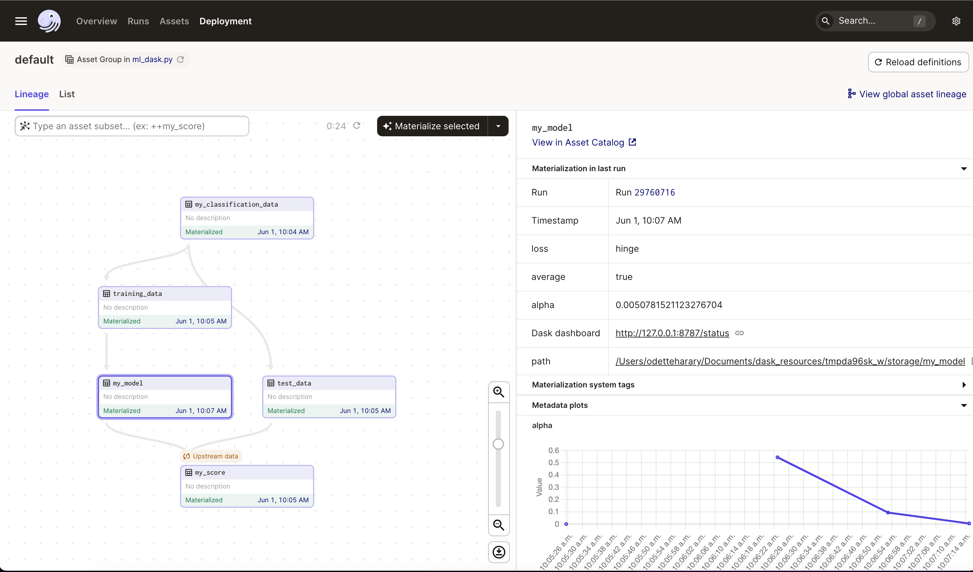
Task: Click the refresh icon beside ml_dask.py
Action: pos(180,60)
